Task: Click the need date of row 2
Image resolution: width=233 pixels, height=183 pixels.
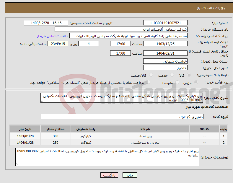Action: point(25,143)
